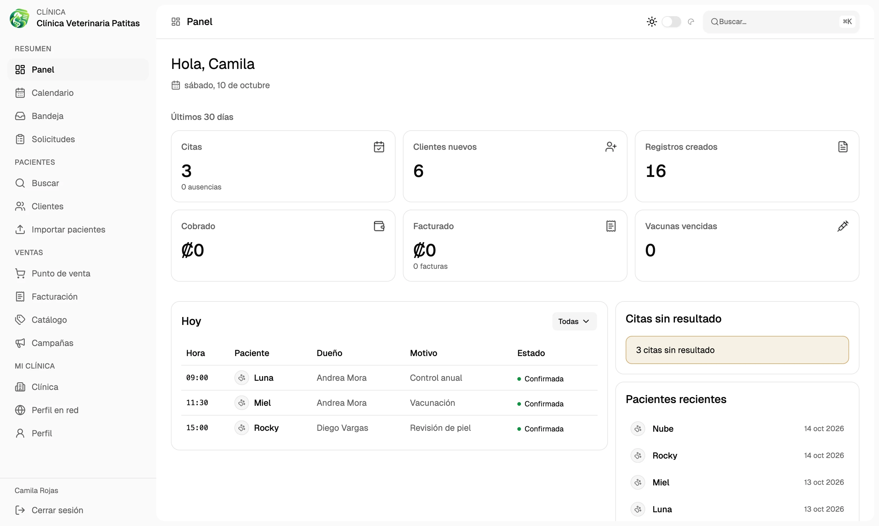Expand the Todas filter dropdown
This screenshot has height=526, width=879.
tap(574, 322)
